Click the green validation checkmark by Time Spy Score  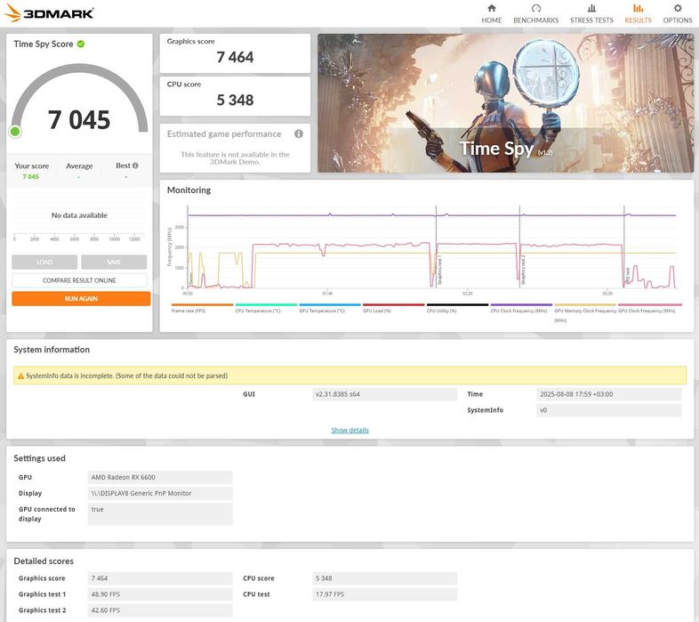pyautogui.click(x=81, y=44)
